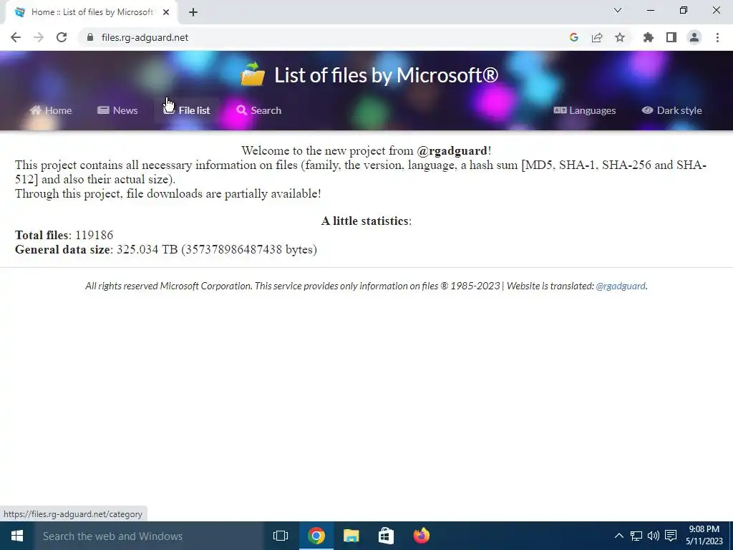Screen dimensions: 733x550
Task: Open Chrome three-dot menu
Action: coord(717,37)
